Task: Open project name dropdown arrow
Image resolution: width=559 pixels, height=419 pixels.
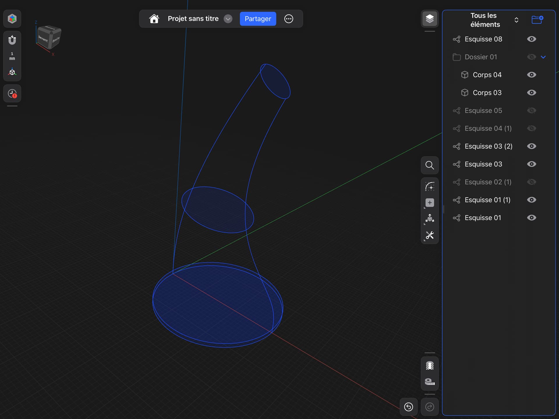Action: tap(228, 19)
